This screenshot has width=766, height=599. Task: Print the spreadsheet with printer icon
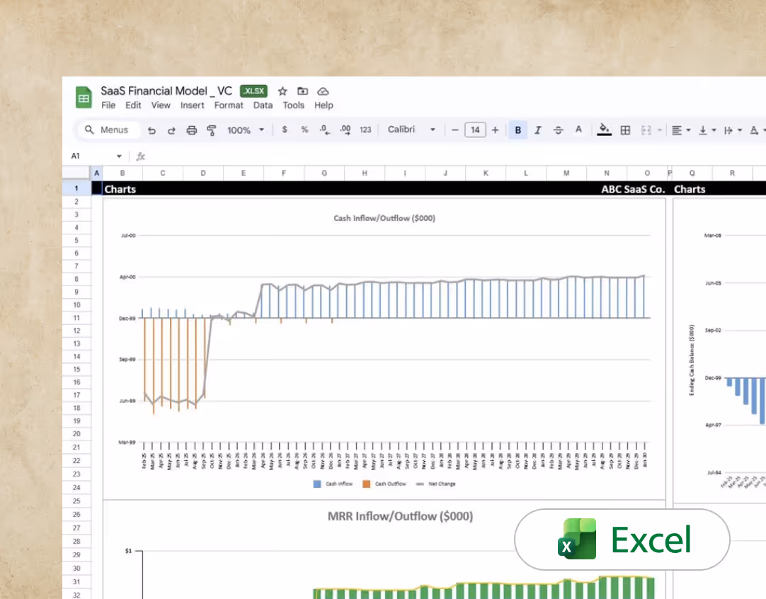[x=191, y=130]
